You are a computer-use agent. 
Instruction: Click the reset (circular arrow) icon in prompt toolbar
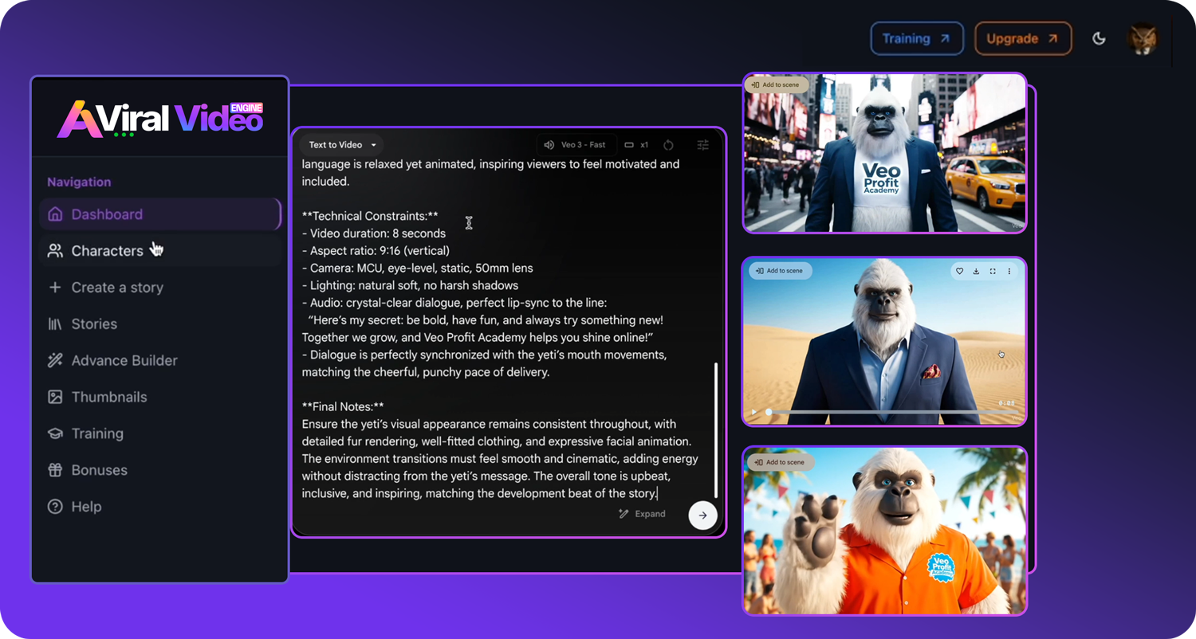668,145
